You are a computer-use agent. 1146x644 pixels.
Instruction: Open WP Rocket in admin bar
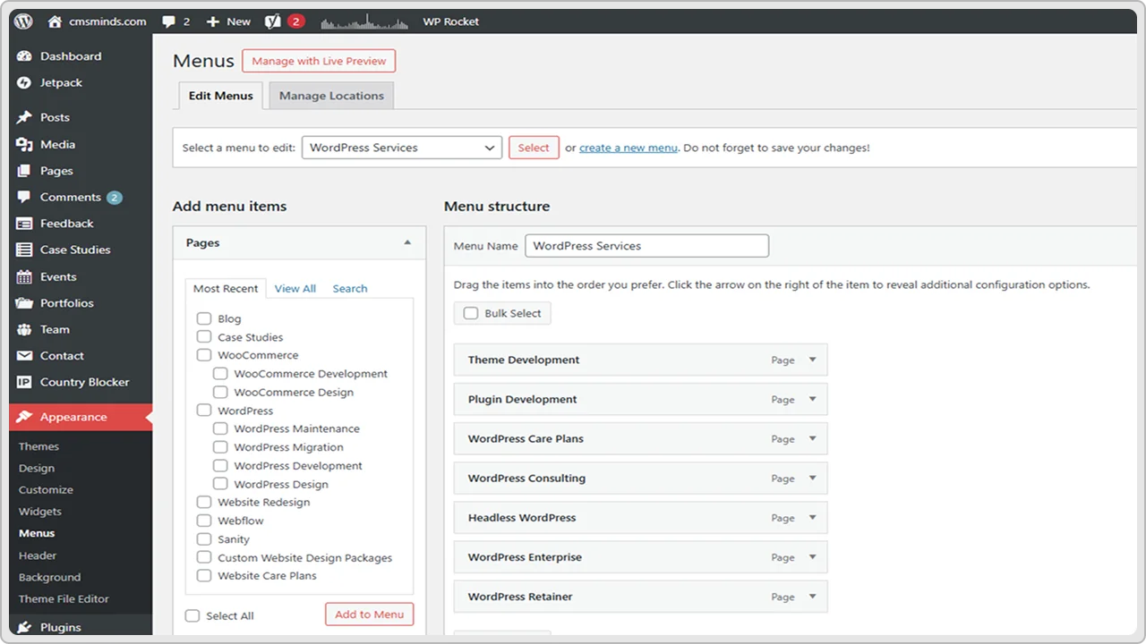point(450,21)
